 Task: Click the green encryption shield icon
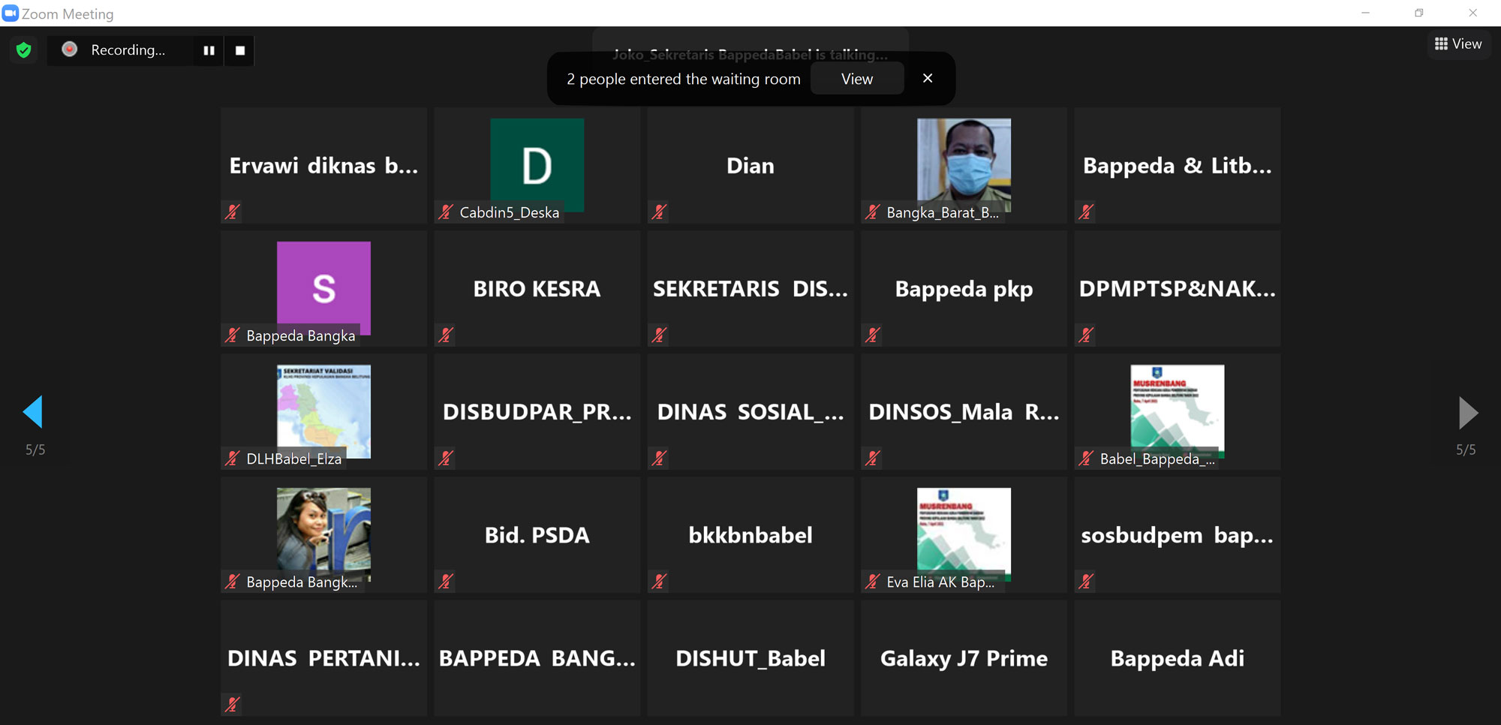click(x=24, y=50)
